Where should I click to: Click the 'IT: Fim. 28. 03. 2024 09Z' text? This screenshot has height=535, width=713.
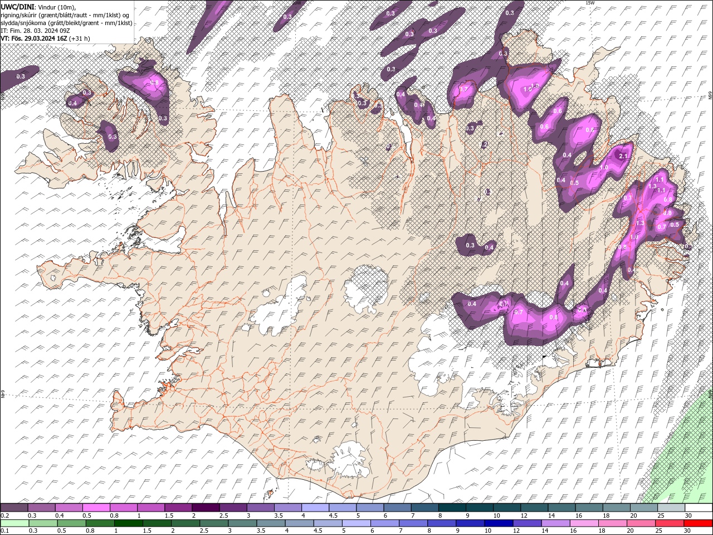(35, 31)
